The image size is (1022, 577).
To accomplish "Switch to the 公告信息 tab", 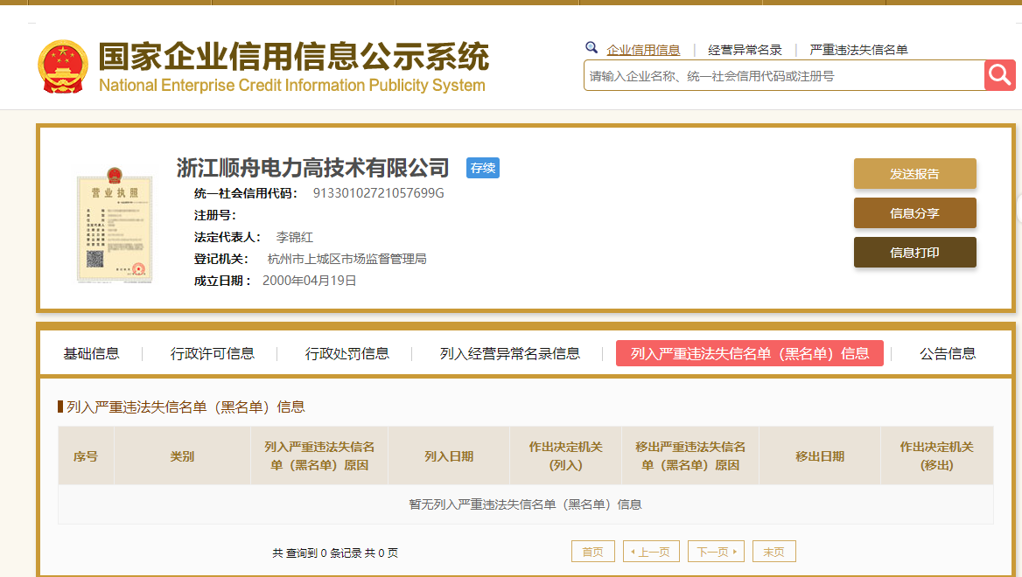I will pyautogui.click(x=948, y=353).
